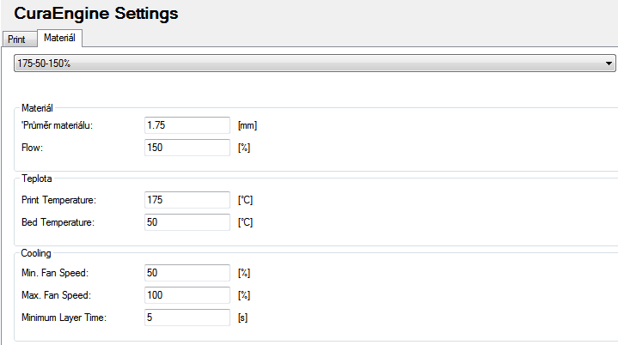Screen dimensions: 618x345
Task: Click the Print Temperature input box
Action: (x=188, y=200)
